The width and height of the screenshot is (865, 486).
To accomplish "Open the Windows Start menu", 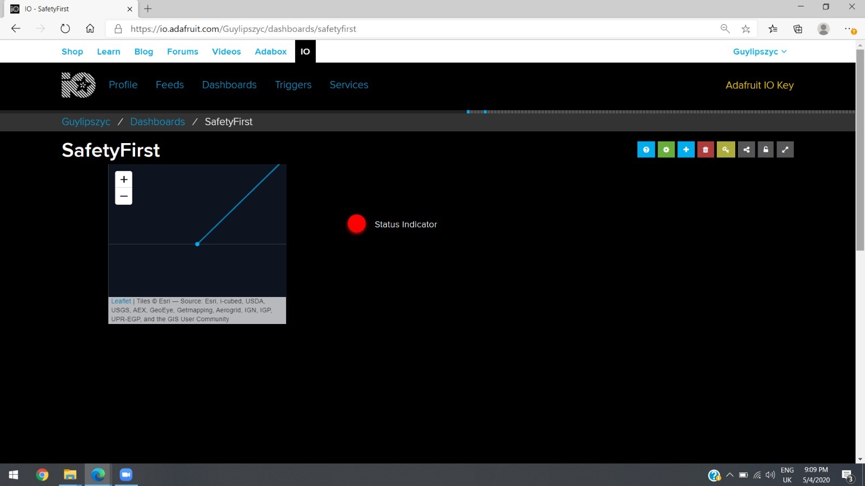I will (14, 475).
